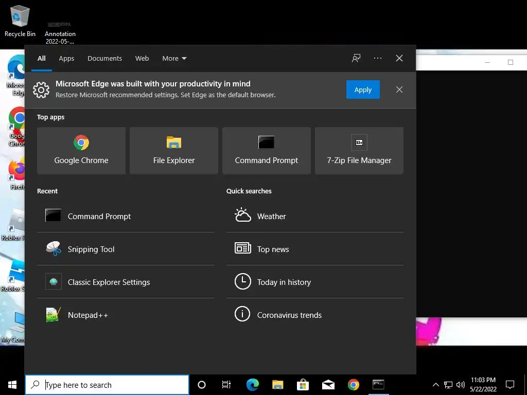
Task: Run the Coronavirus trends quick search
Action: point(315,315)
